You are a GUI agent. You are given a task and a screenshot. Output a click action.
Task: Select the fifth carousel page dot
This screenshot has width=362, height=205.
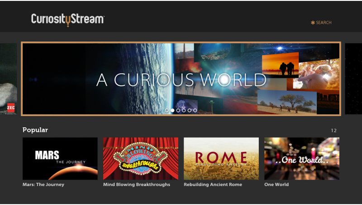[x=189, y=110]
